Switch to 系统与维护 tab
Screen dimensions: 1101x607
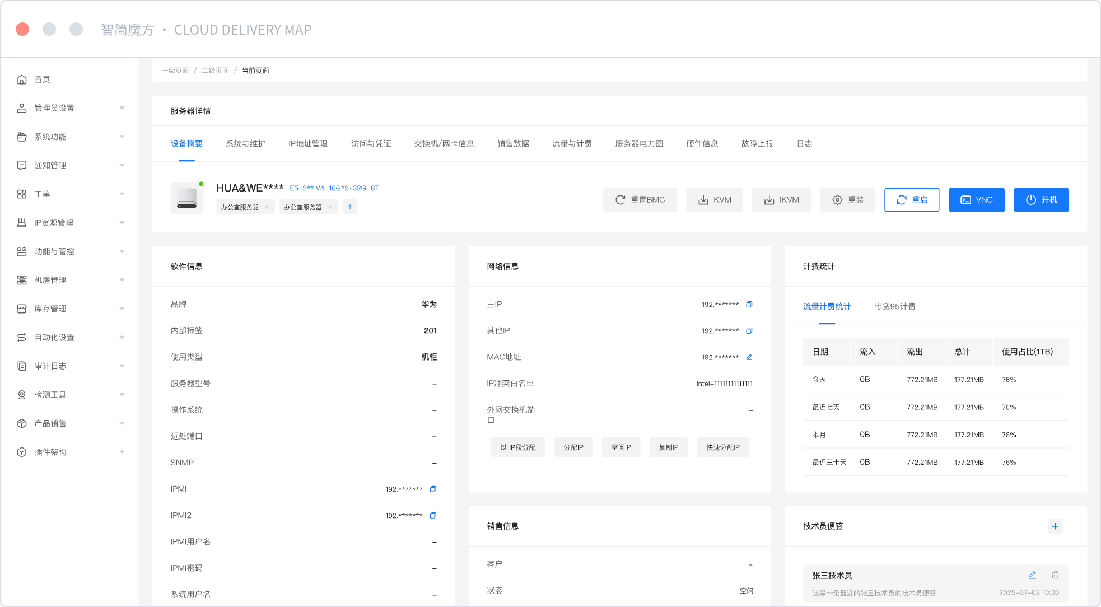(245, 144)
